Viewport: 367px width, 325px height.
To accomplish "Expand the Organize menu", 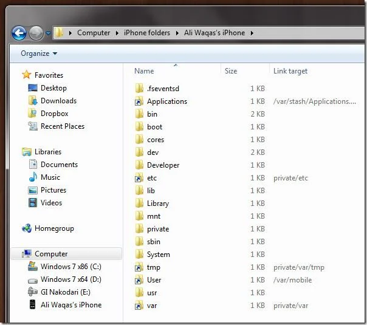I will click(39, 53).
